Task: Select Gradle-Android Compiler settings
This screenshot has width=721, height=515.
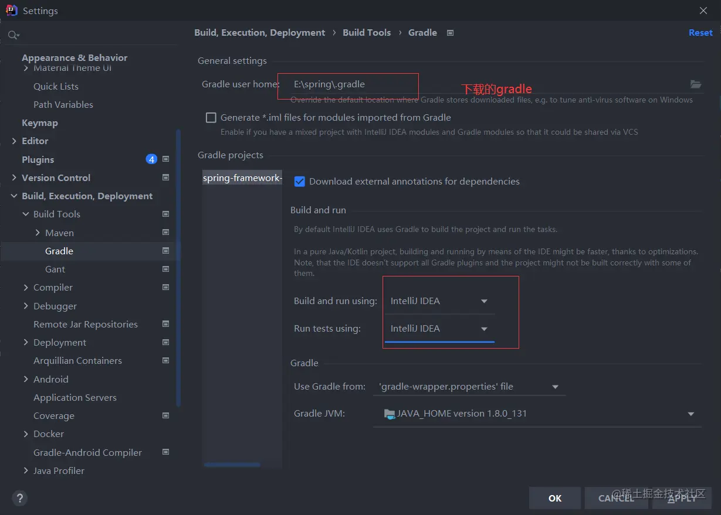Action: [x=87, y=452]
